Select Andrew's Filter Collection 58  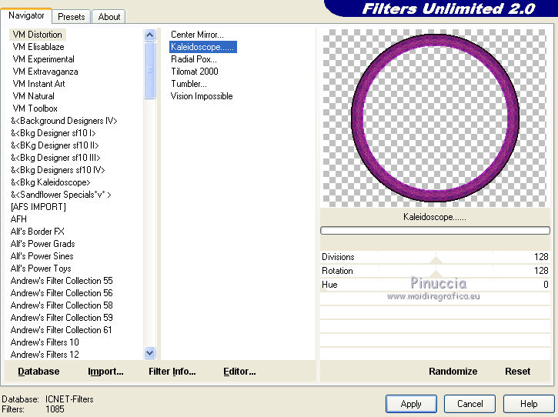[x=62, y=305]
